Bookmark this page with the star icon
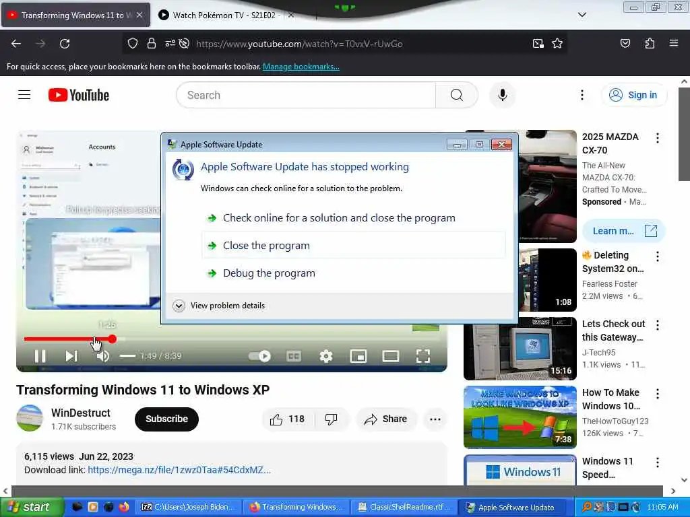This screenshot has width=690, height=517. click(557, 43)
